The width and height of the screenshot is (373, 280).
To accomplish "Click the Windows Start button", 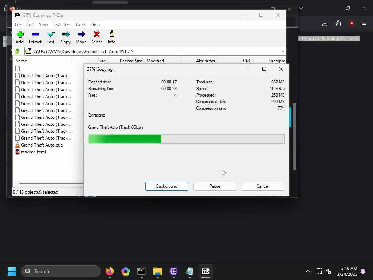I will click(12, 271).
